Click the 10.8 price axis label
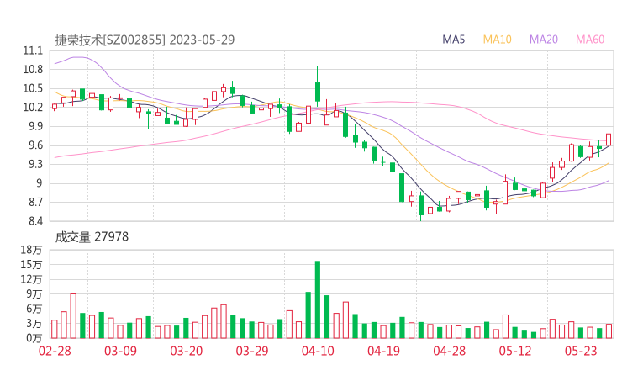622x370 pixels. [x=33, y=70]
